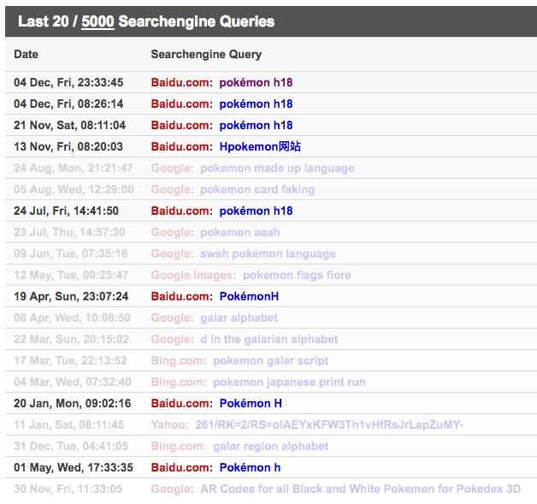Open 'AR Codes for all Black and White' query

tap(360, 489)
